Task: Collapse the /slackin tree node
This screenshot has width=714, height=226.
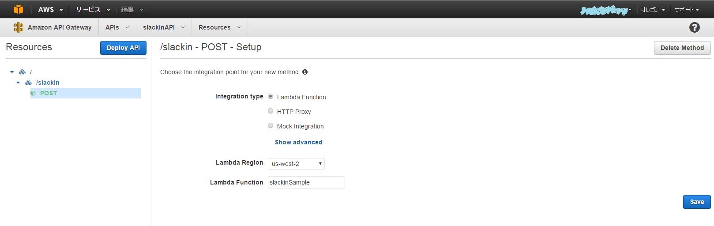Action: coord(18,83)
